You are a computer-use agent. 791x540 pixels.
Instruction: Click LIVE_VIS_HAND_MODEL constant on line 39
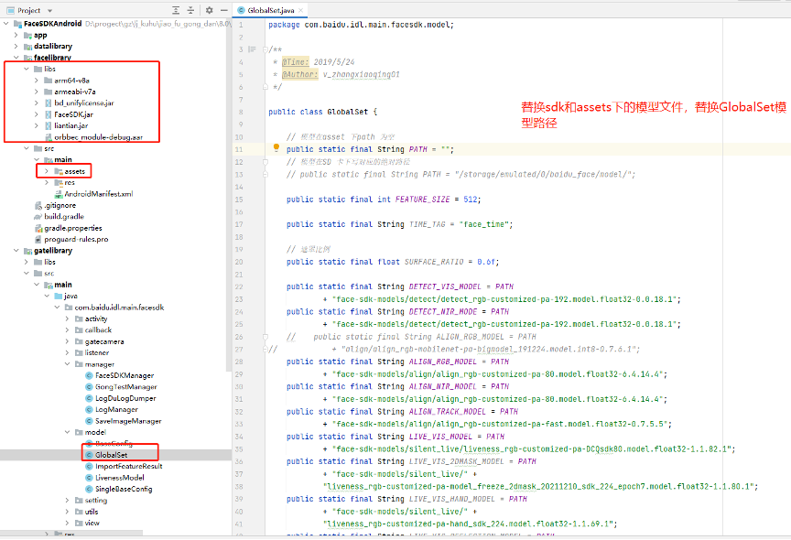pos(451,499)
